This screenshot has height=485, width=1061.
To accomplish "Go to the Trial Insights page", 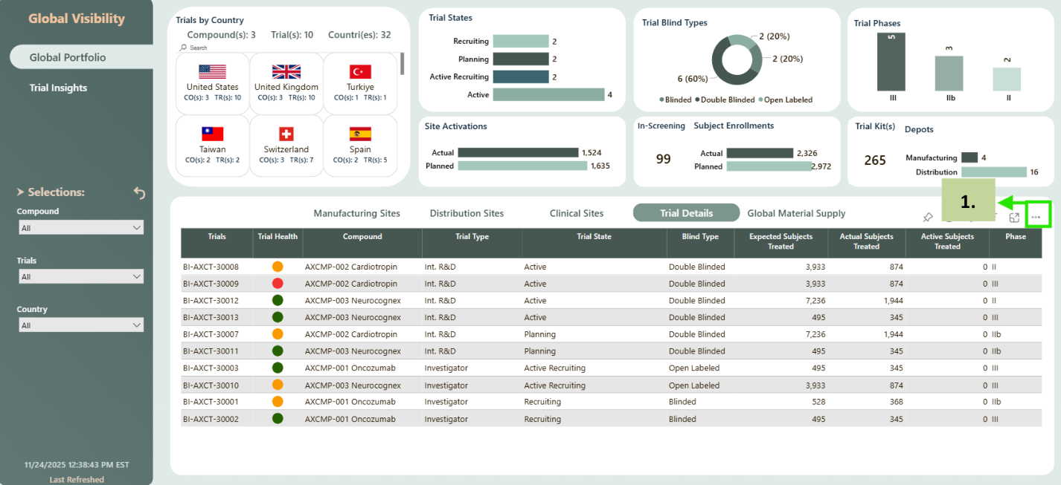I will [x=58, y=88].
